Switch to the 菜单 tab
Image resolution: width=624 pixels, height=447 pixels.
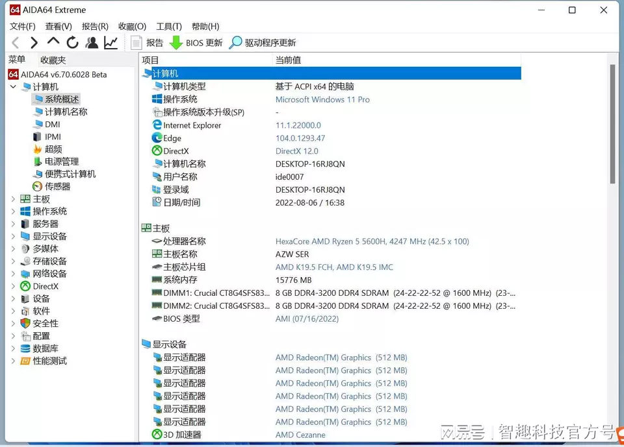tap(17, 60)
